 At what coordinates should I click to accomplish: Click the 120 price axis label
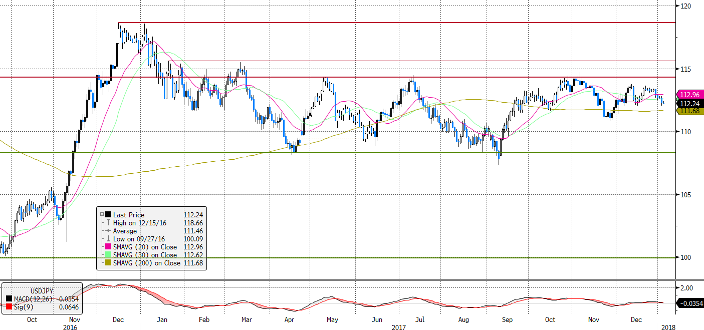tap(687, 6)
